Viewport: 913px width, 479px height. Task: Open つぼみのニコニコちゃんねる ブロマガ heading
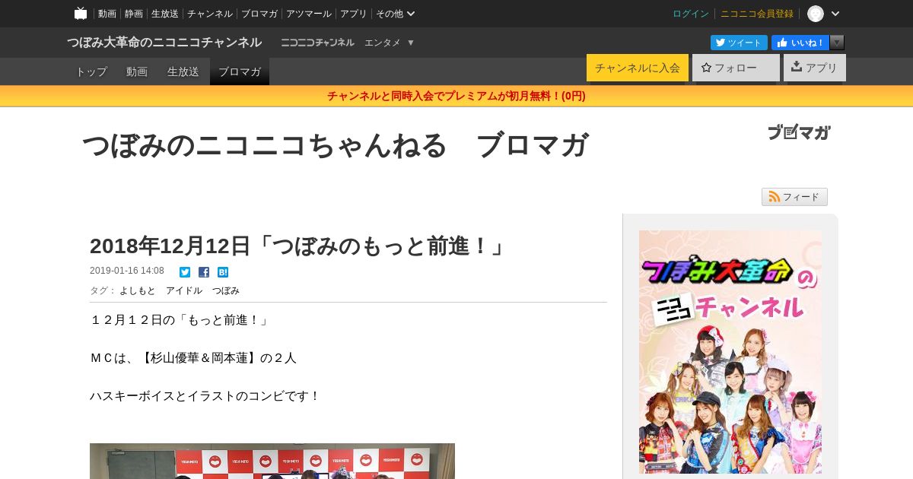pos(335,144)
